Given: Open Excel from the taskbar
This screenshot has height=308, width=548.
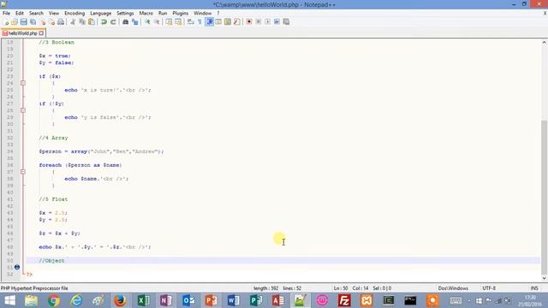Looking at the screenshot, I should click(x=143, y=300).
